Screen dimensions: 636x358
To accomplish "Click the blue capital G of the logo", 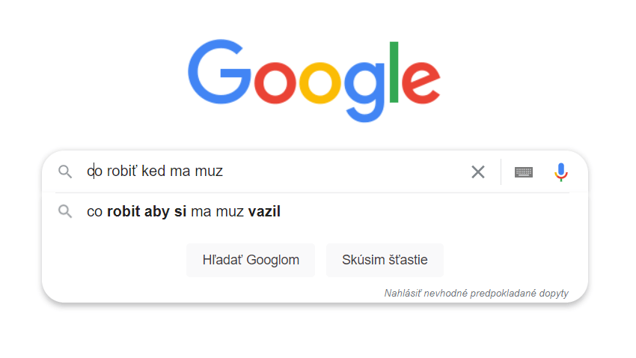I will (x=219, y=72).
